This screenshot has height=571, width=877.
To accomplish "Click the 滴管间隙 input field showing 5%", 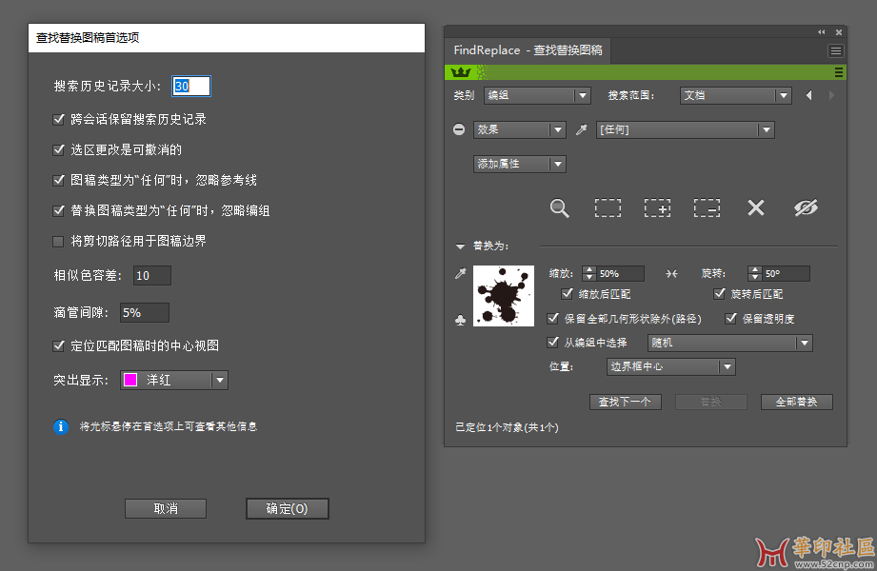I will (145, 313).
